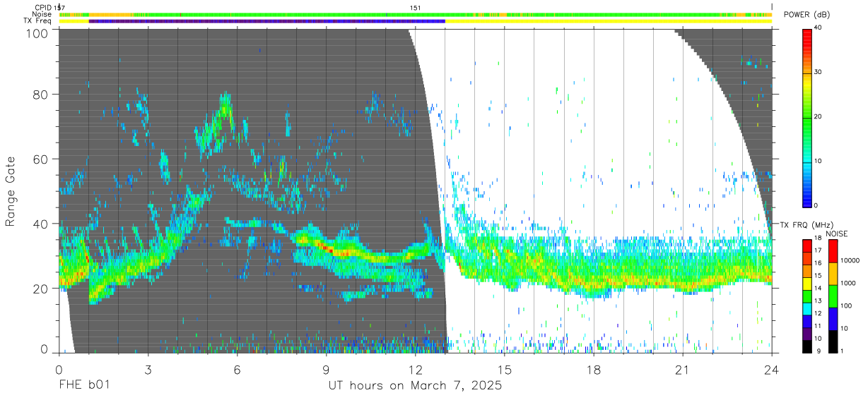The image size is (868, 400).
Task: Click the FHE b01 radar beam label
Action: tap(83, 386)
